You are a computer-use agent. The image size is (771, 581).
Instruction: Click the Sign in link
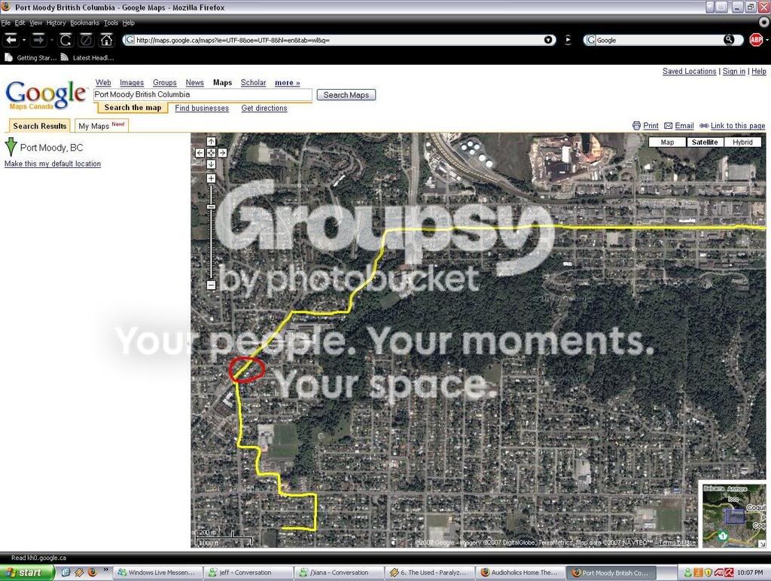pos(733,72)
